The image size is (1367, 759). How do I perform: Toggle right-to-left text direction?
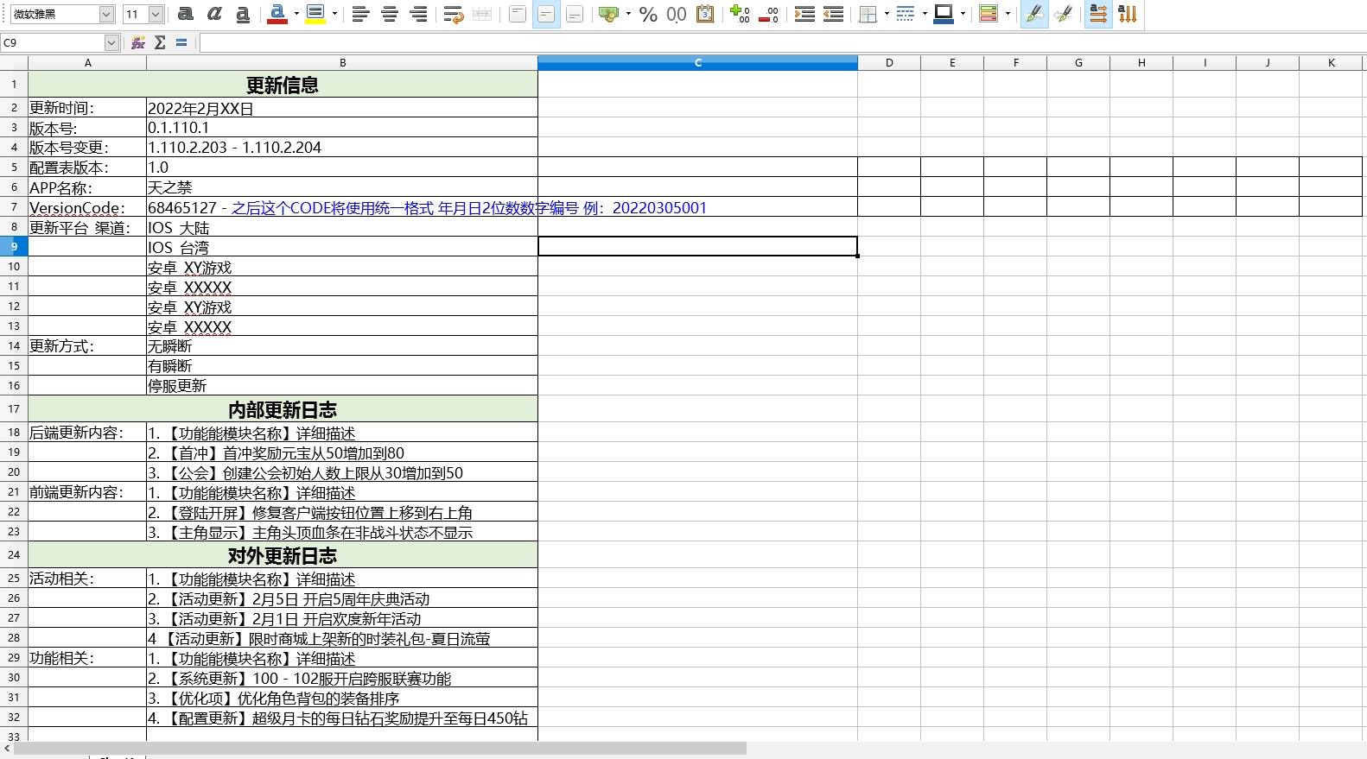[x=1063, y=14]
